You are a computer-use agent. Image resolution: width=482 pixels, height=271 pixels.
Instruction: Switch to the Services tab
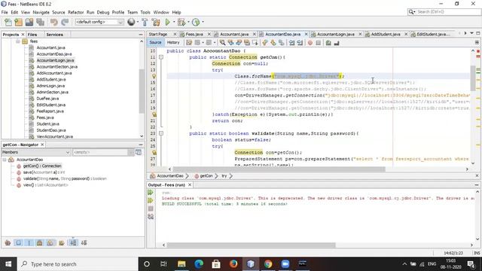[x=55, y=35]
